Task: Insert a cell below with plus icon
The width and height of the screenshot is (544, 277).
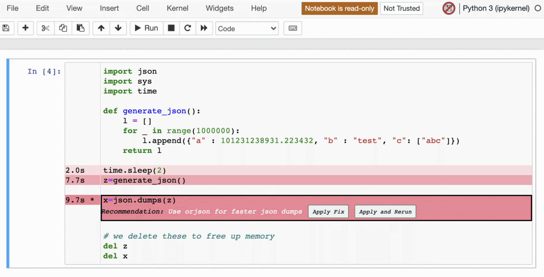Action: click(x=26, y=28)
